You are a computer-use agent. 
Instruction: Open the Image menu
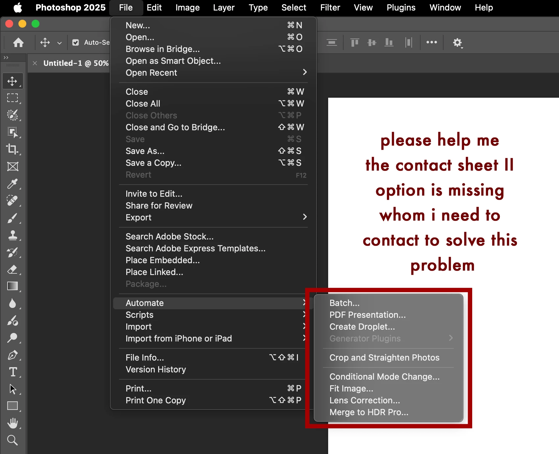point(187,8)
